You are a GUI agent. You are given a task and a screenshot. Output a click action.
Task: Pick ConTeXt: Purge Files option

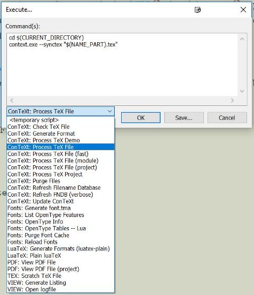pos(60,181)
